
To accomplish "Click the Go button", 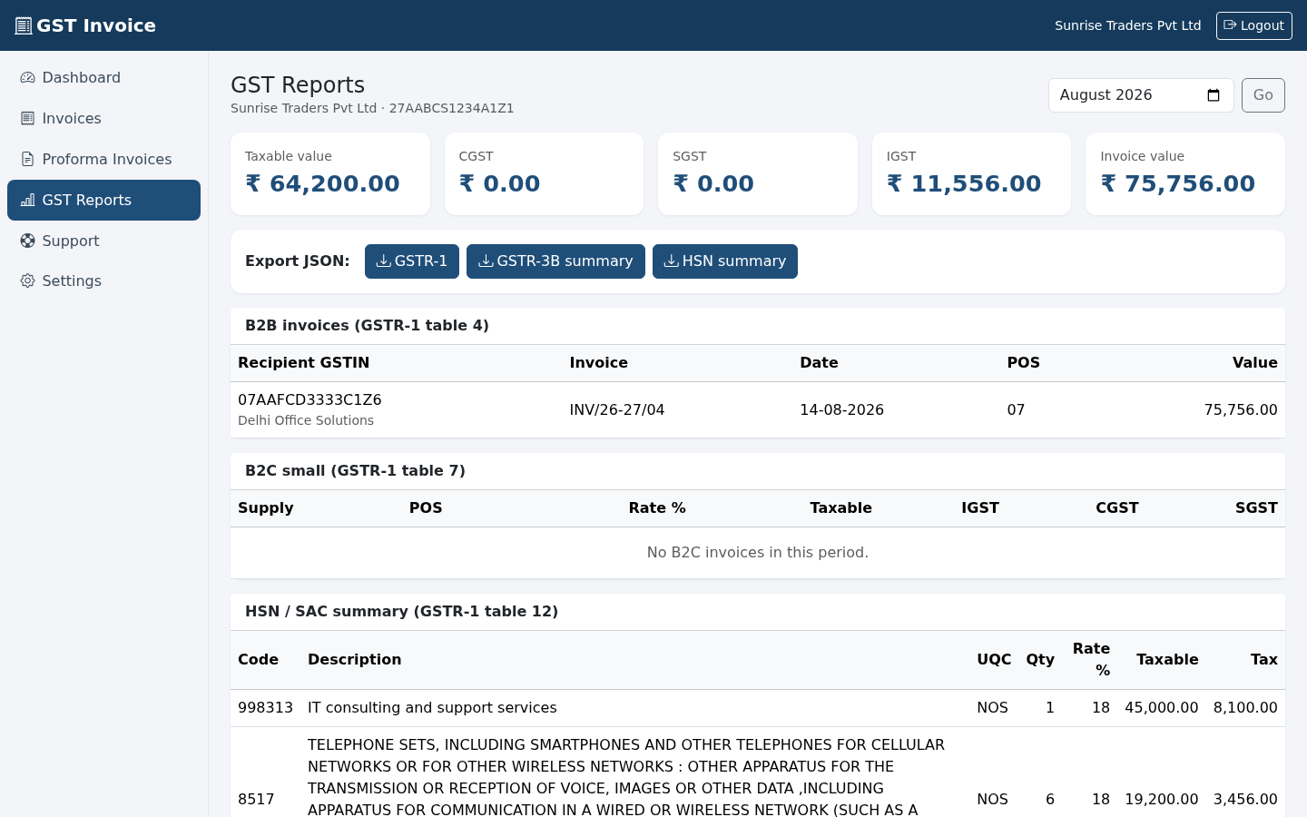I will pos(1263,95).
